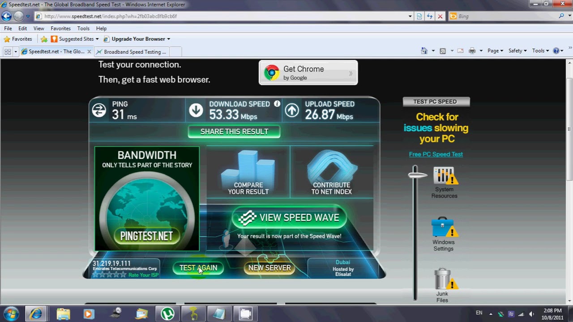Image resolution: width=573 pixels, height=322 pixels.
Task: Click the VIEW SPEED WAVE button
Action: pyautogui.click(x=289, y=217)
